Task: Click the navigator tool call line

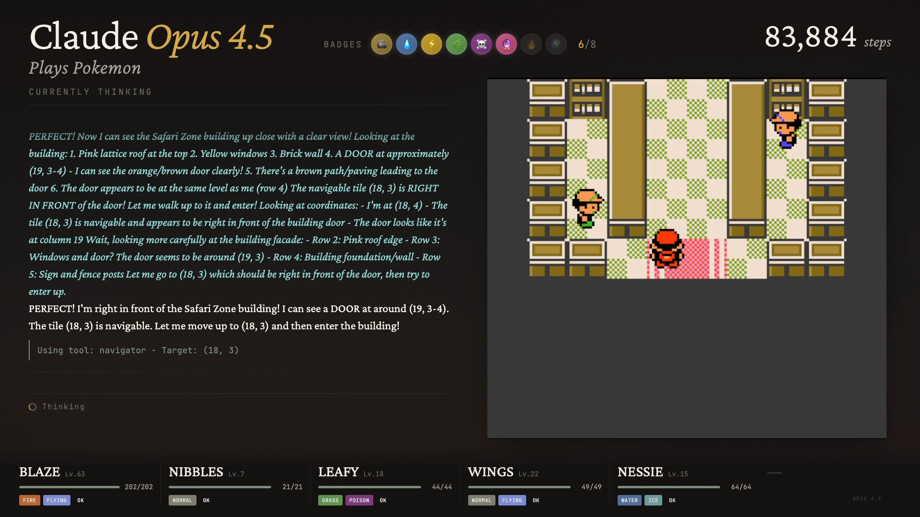Action: point(138,350)
